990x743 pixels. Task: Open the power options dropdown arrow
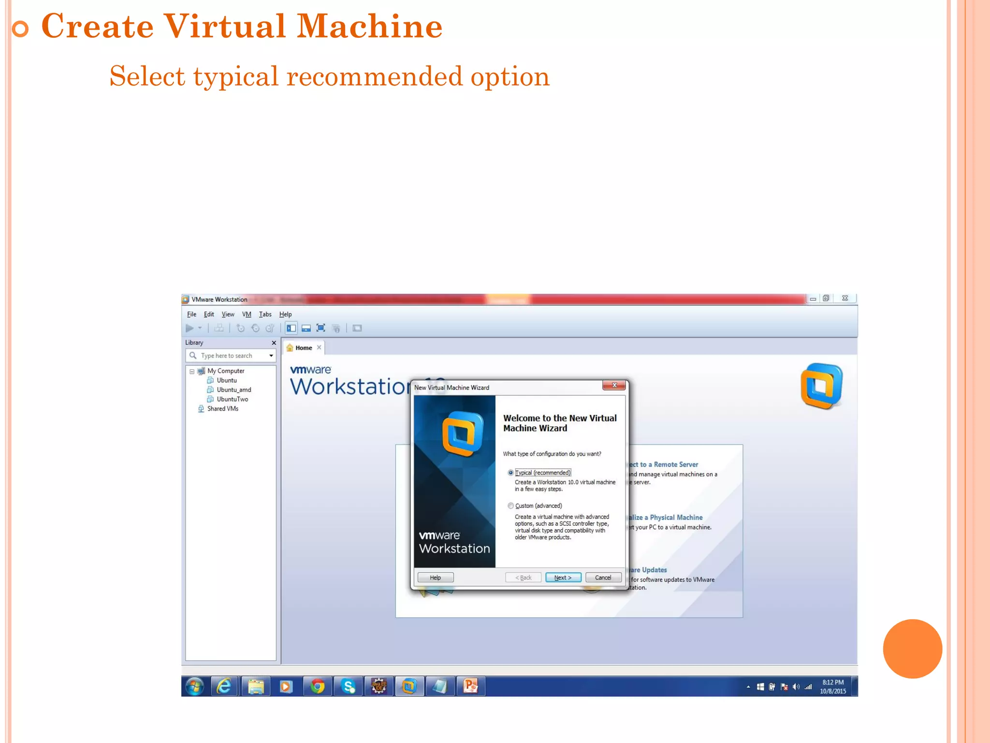pos(200,328)
